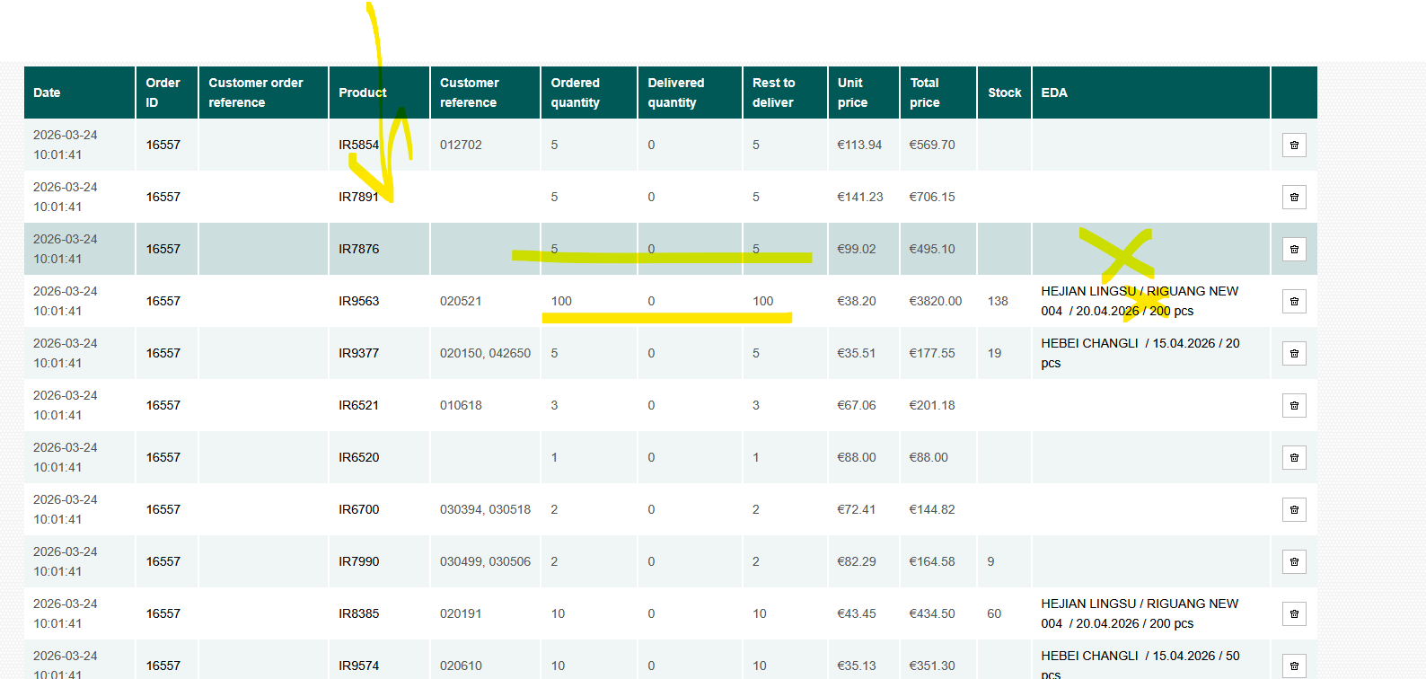Click total price €3820.00 cell
1426x679 pixels.
[x=935, y=301]
